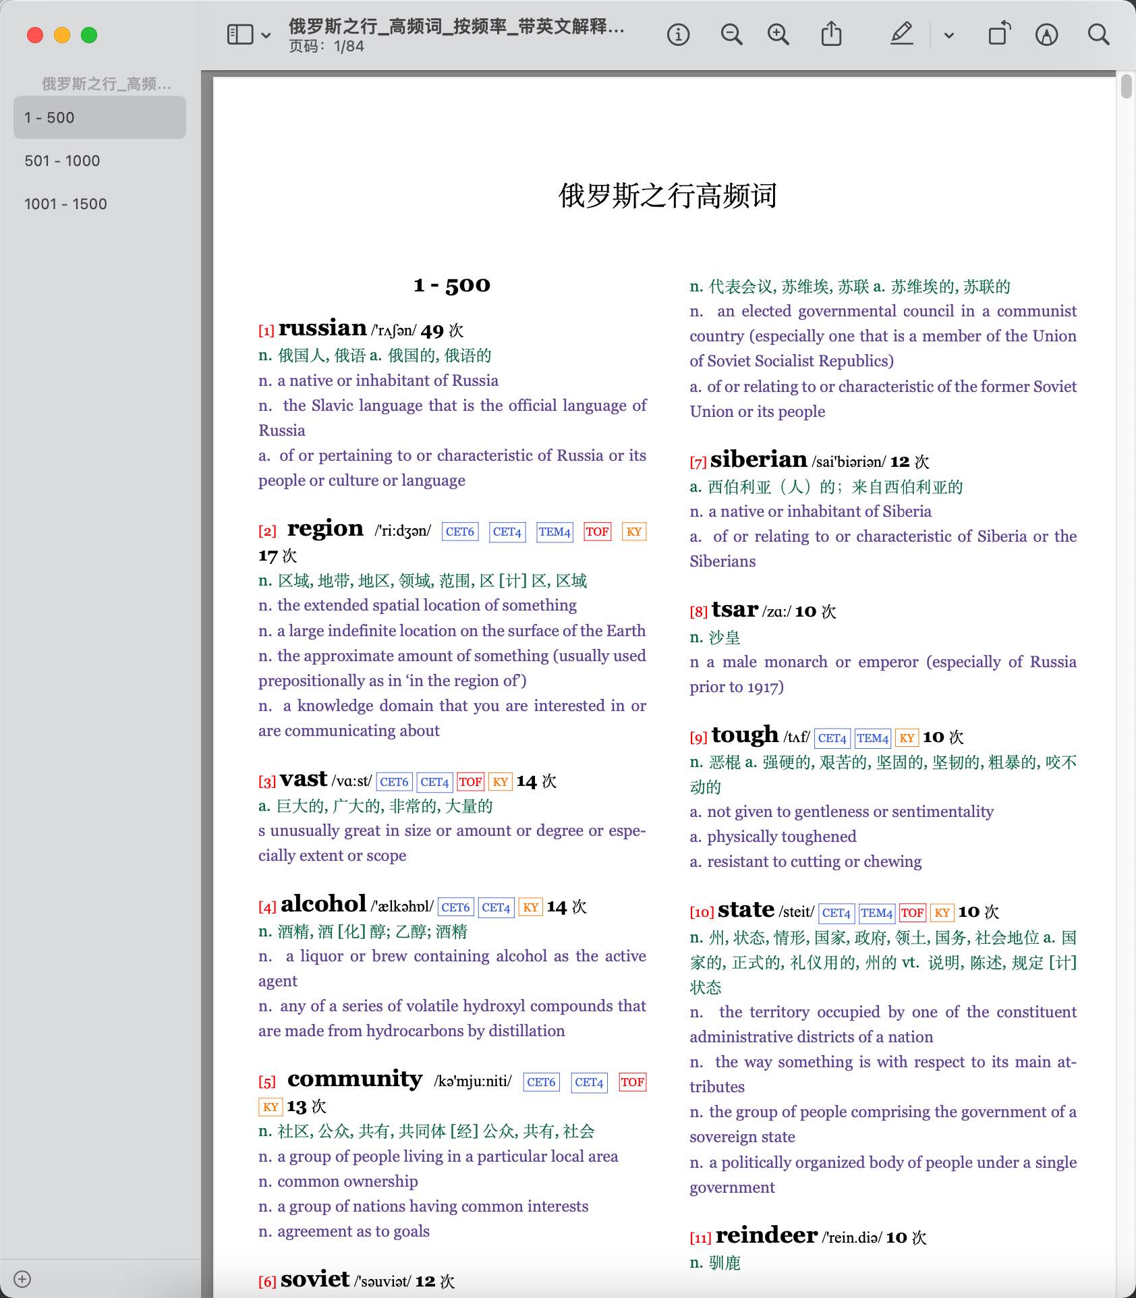
Task: Select the highlight pen tool
Action: coord(901,34)
